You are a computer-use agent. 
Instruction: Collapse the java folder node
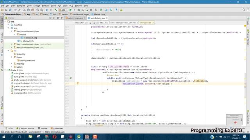(x=8, y=28)
